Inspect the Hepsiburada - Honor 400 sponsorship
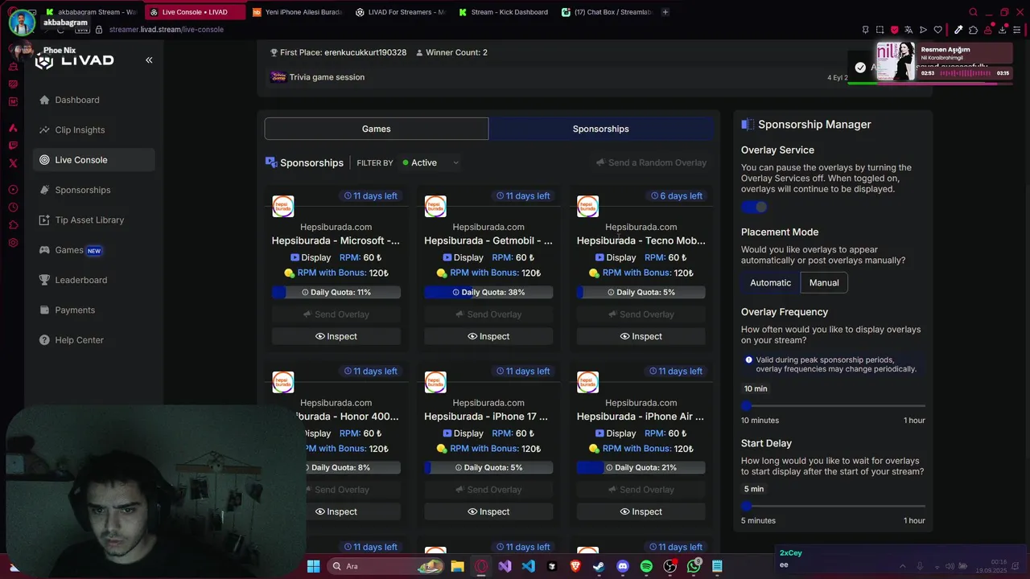The width and height of the screenshot is (1030, 579). pyautogui.click(x=336, y=511)
